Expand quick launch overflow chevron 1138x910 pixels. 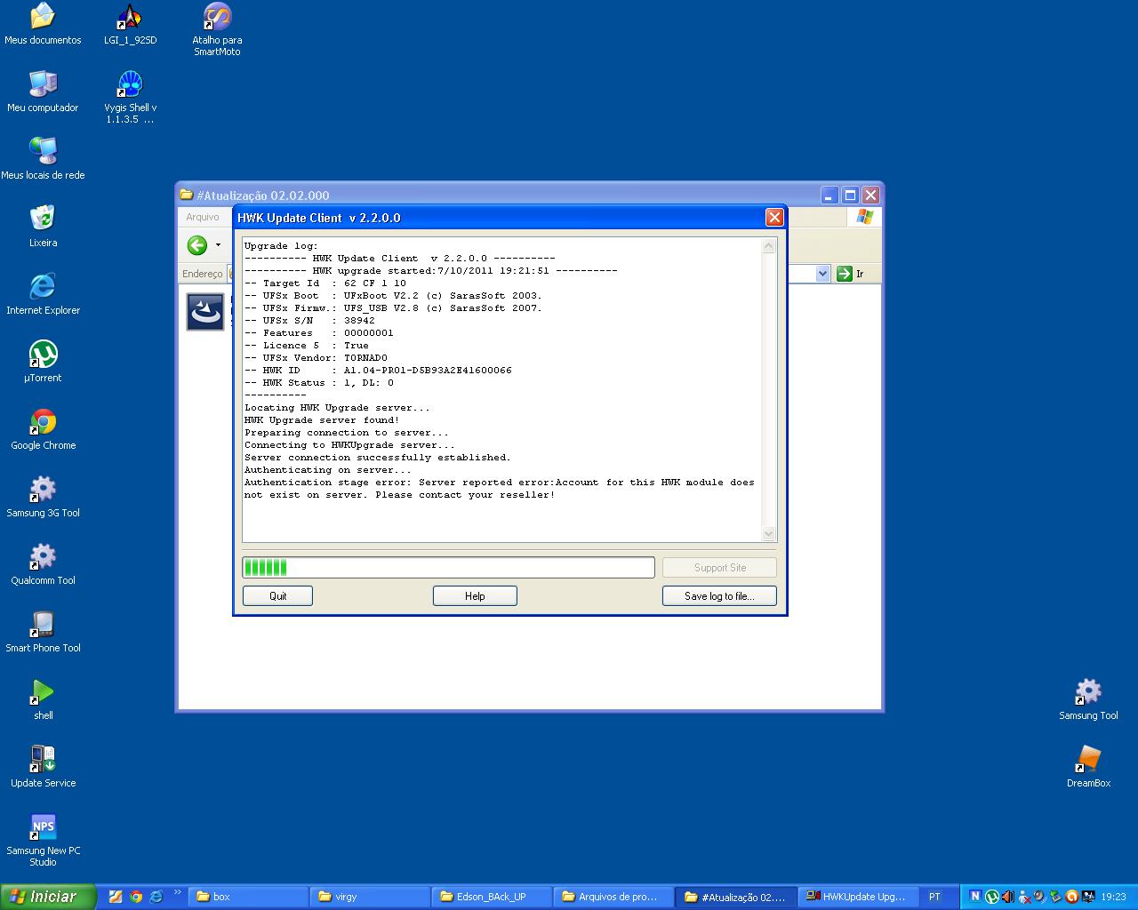tap(177, 892)
